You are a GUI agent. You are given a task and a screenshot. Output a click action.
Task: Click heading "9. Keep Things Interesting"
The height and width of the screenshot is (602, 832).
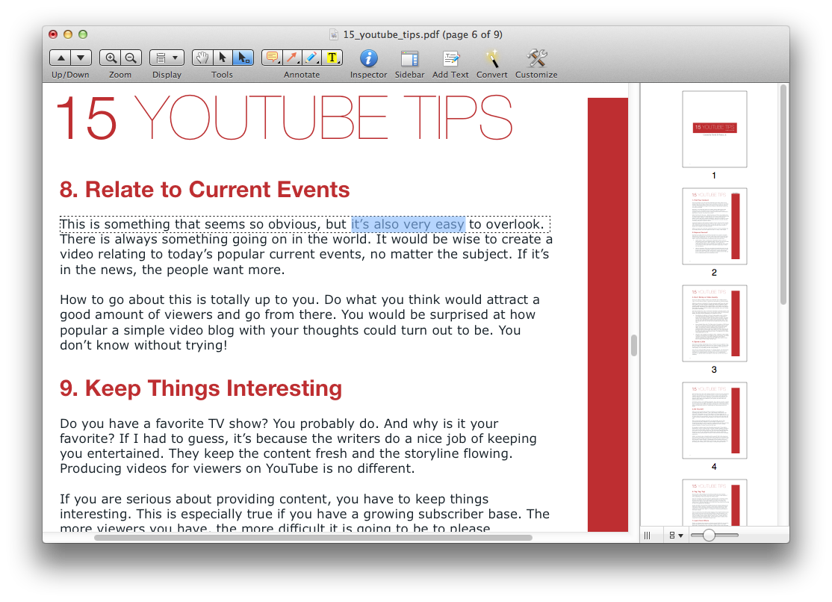pyautogui.click(x=201, y=388)
